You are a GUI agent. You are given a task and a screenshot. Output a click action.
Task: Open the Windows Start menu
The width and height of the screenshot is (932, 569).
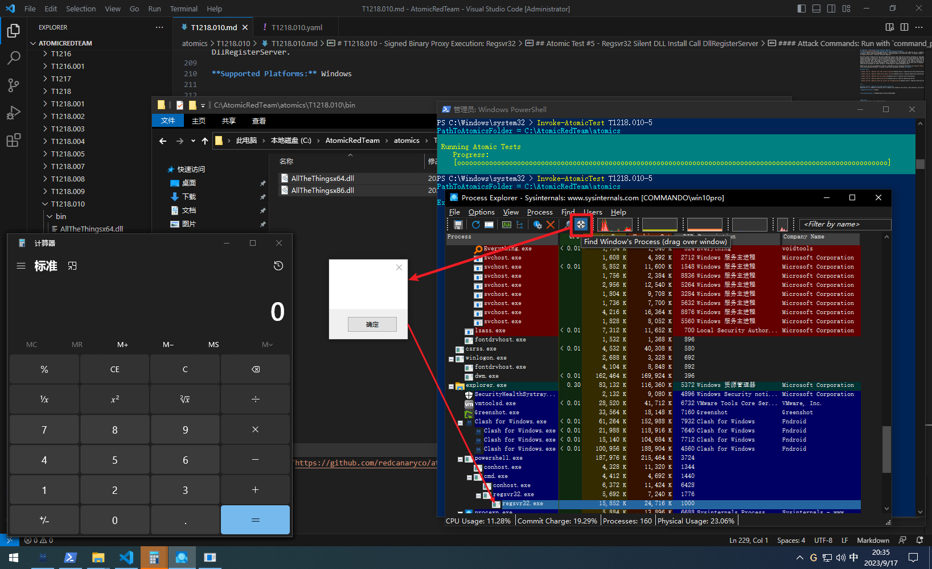14,558
